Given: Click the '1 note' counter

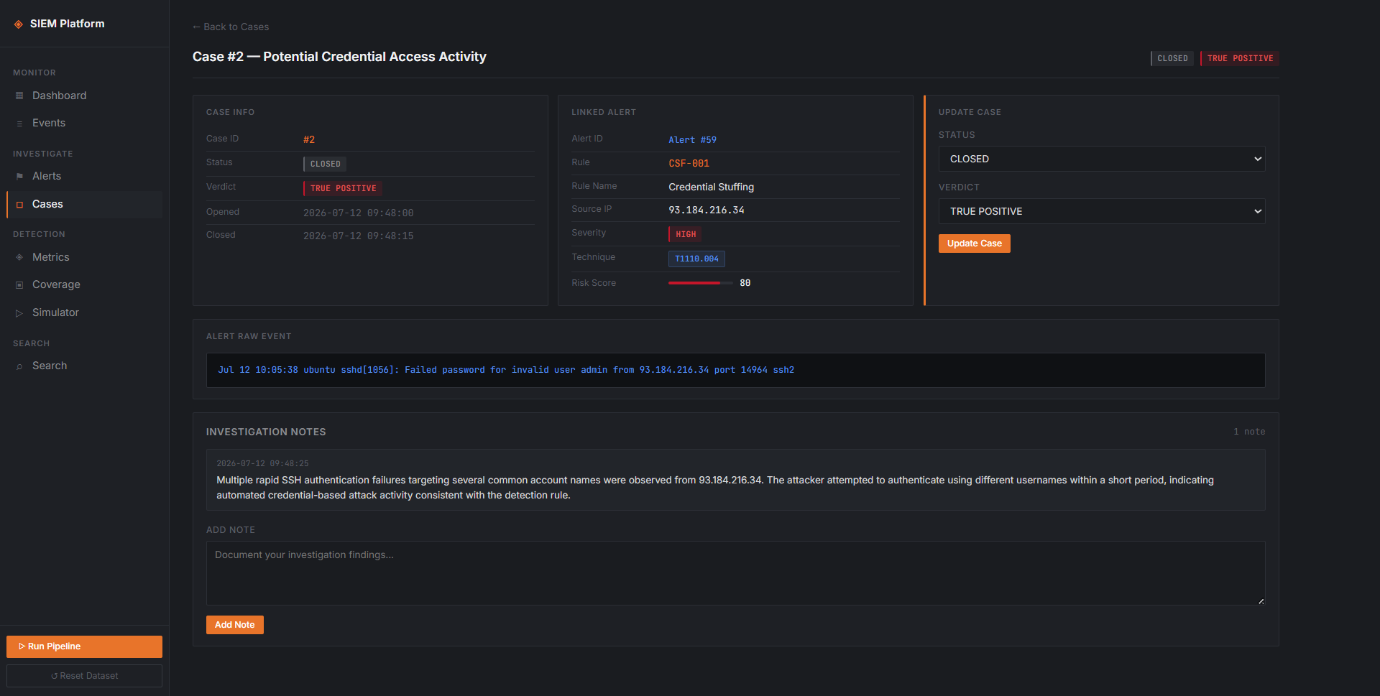Looking at the screenshot, I should point(1249,432).
